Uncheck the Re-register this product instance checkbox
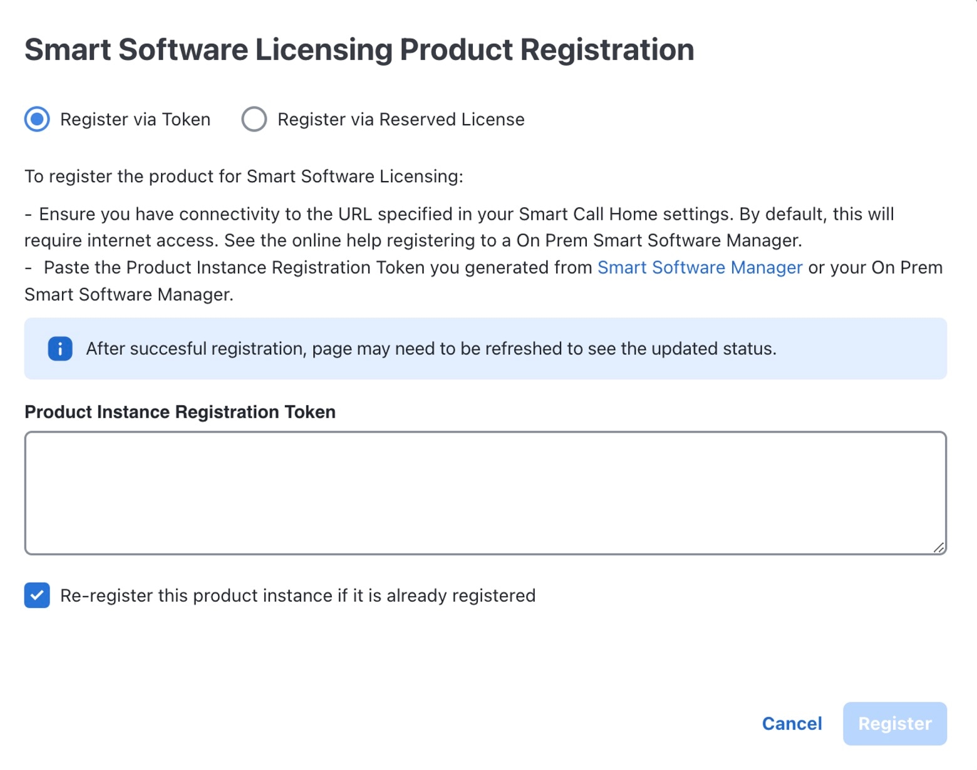 tap(37, 595)
